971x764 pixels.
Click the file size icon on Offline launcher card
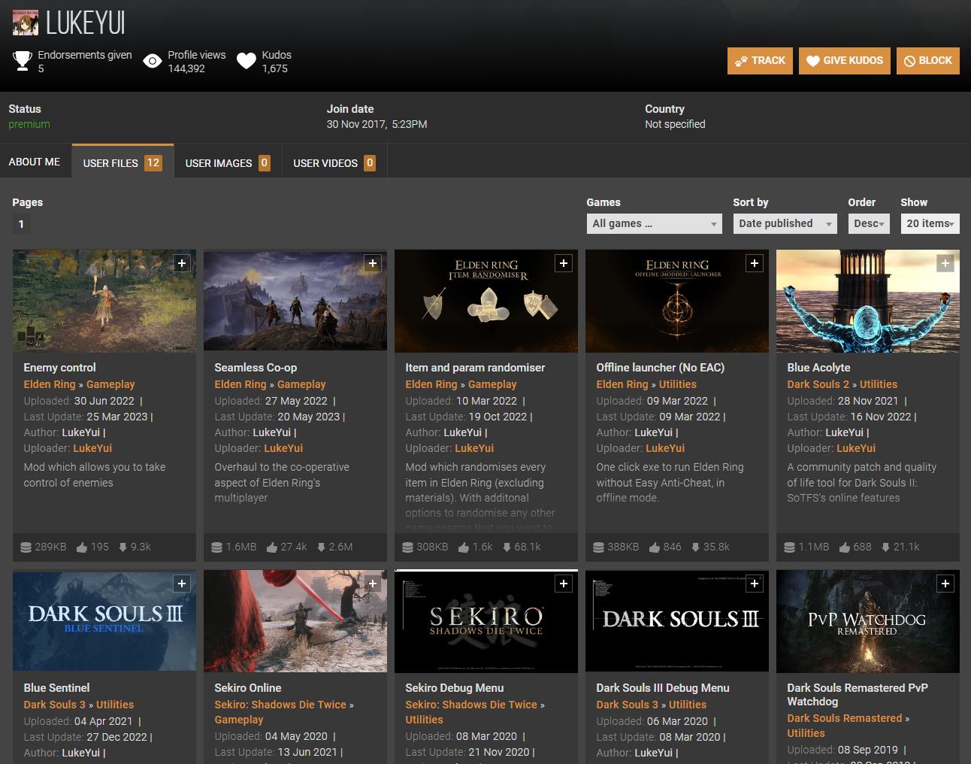(x=598, y=547)
